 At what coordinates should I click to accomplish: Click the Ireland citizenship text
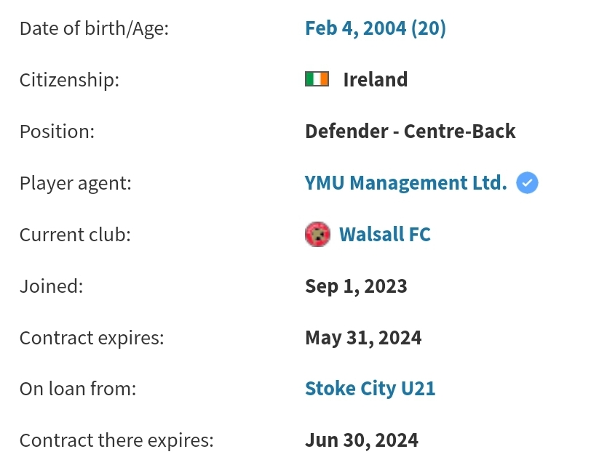pyautogui.click(x=375, y=80)
